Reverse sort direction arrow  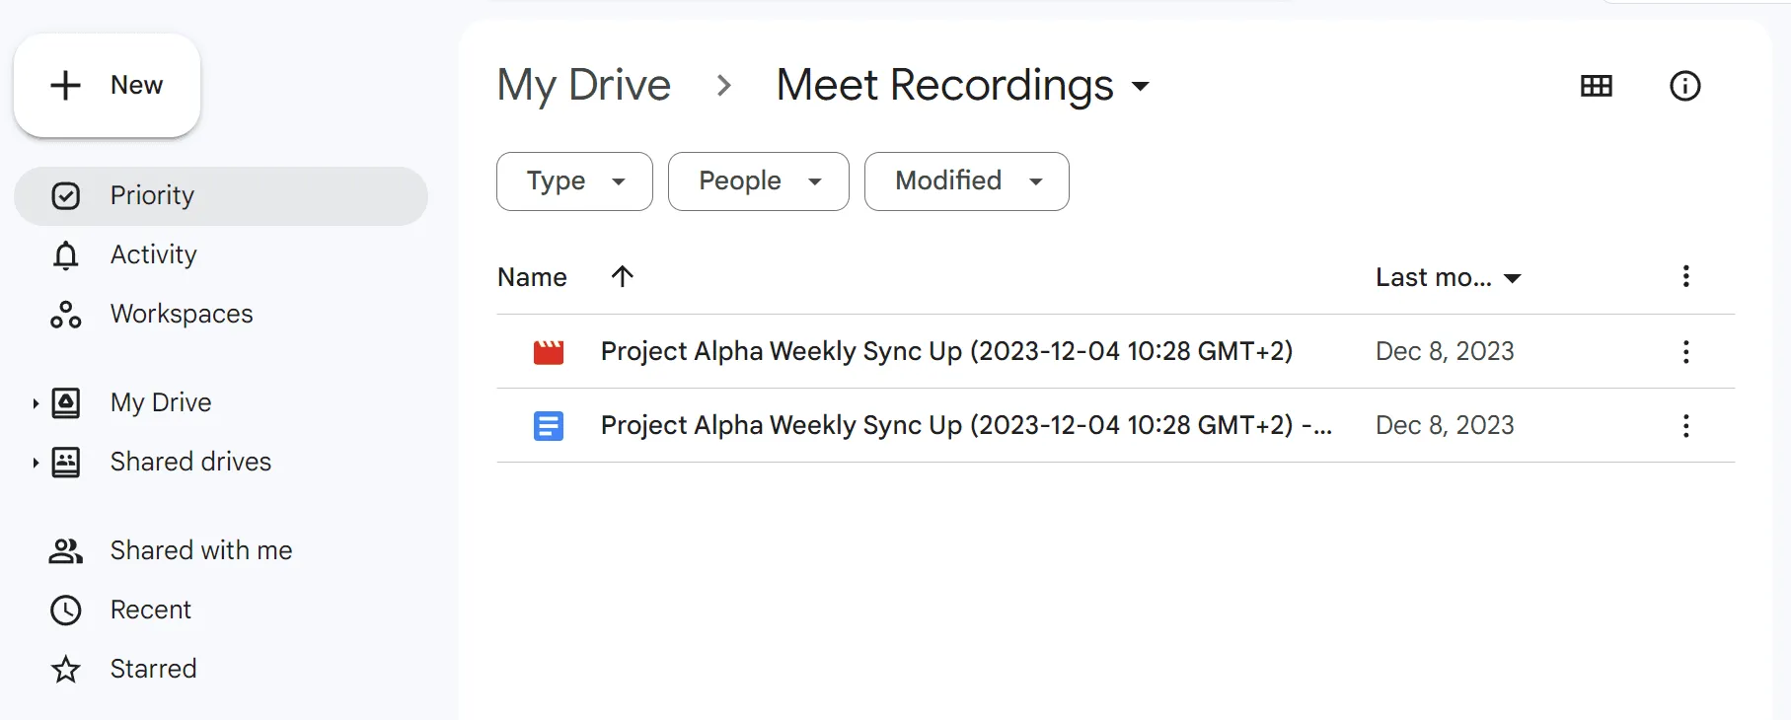pyautogui.click(x=622, y=276)
